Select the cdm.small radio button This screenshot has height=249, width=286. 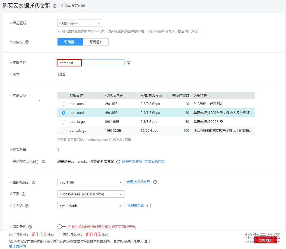[63, 104]
